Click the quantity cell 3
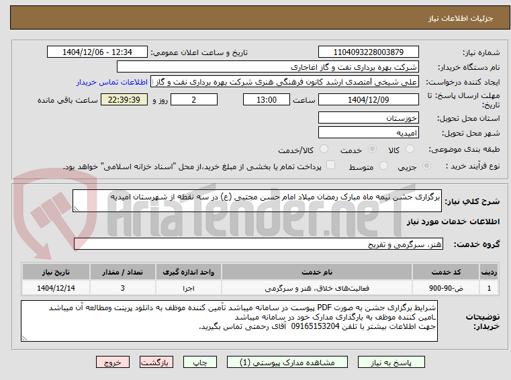The height and width of the screenshot is (380, 511). click(x=122, y=288)
